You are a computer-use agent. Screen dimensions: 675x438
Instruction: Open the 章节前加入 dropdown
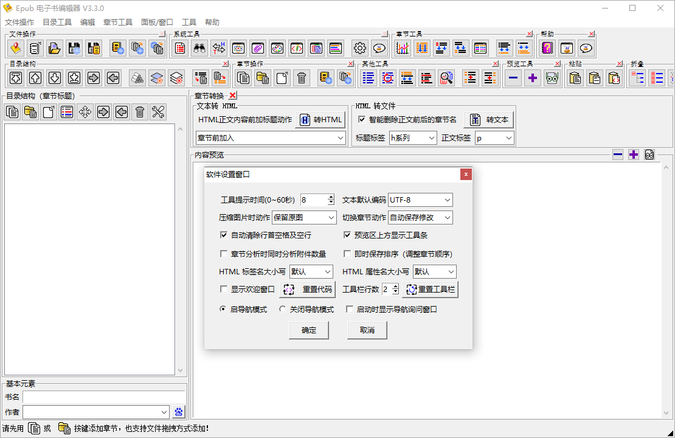[x=271, y=138]
